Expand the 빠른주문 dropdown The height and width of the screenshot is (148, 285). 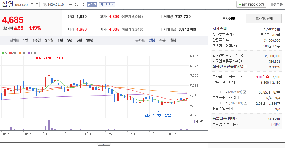[x=278, y=4]
